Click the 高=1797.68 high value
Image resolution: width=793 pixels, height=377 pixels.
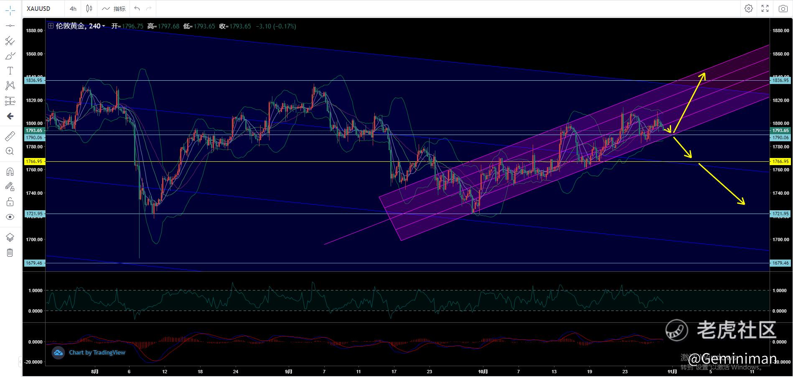click(x=163, y=26)
